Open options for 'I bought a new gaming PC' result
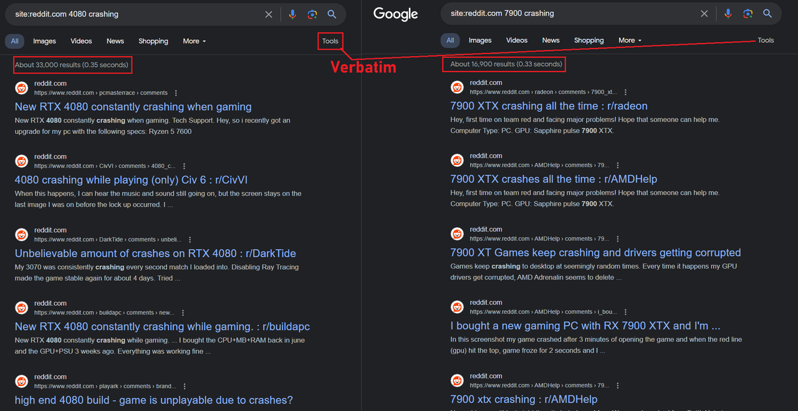Viewport: 798px width, 411px height. [625, 312]
